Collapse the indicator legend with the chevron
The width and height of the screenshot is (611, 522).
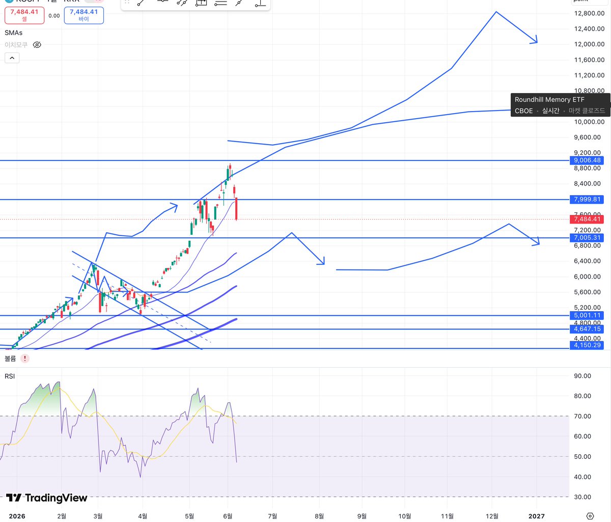(x=12, y=58)
